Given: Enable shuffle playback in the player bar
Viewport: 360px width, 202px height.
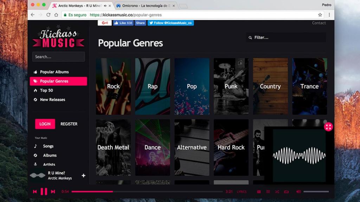Looking at the screenshot, I should click(x=277, y=191).
